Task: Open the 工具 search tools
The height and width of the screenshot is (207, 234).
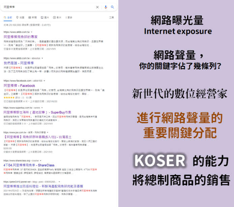Action: 111,18
